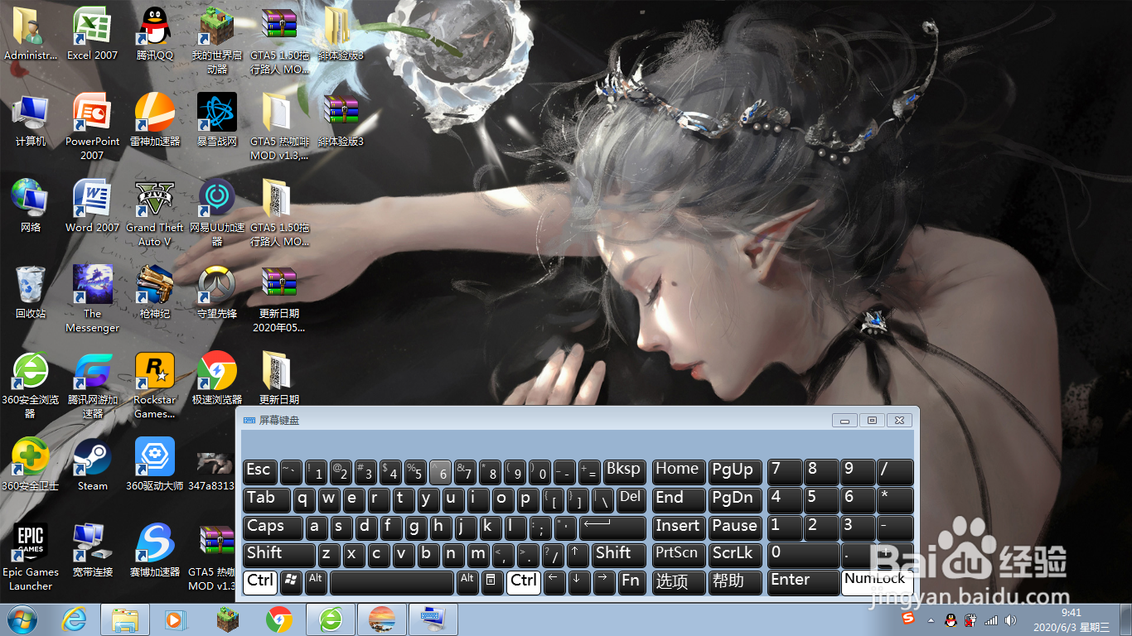Click the PrtScn key
1132x636 pixels.
click(679, 554)
